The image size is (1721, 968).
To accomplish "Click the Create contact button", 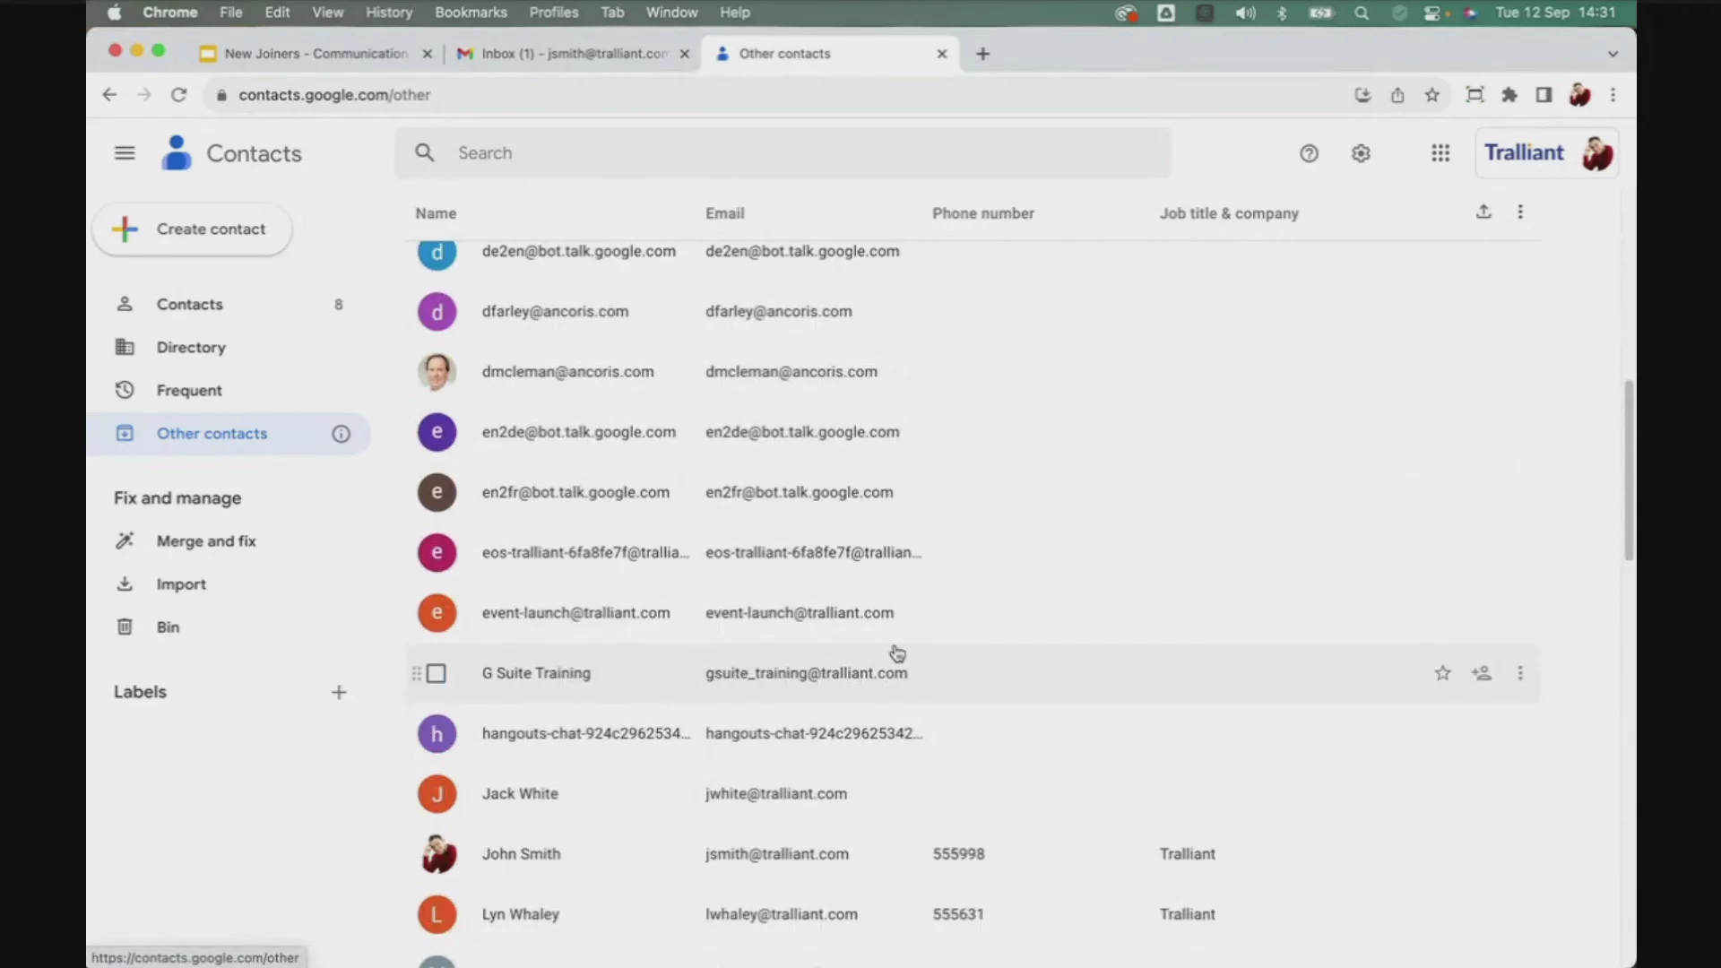I will (x=192, y=229).
